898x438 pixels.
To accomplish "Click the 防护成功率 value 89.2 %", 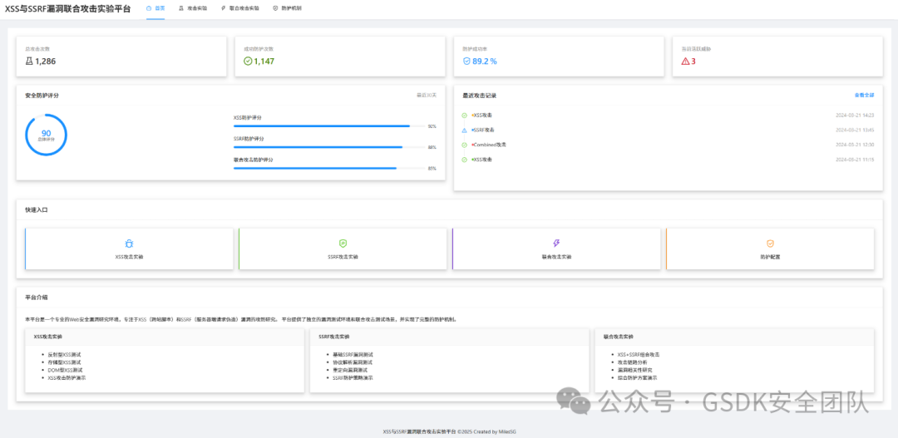I will [x=485, y=62].
